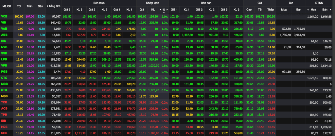Click ABB surplus sell value 3,963,40
Viewport: 335px width, 136px height.
299,35
